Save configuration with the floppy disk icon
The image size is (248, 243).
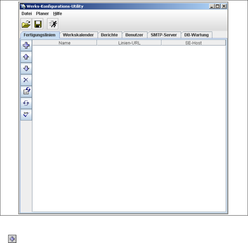pyautogui.click(x=38, y=24)
